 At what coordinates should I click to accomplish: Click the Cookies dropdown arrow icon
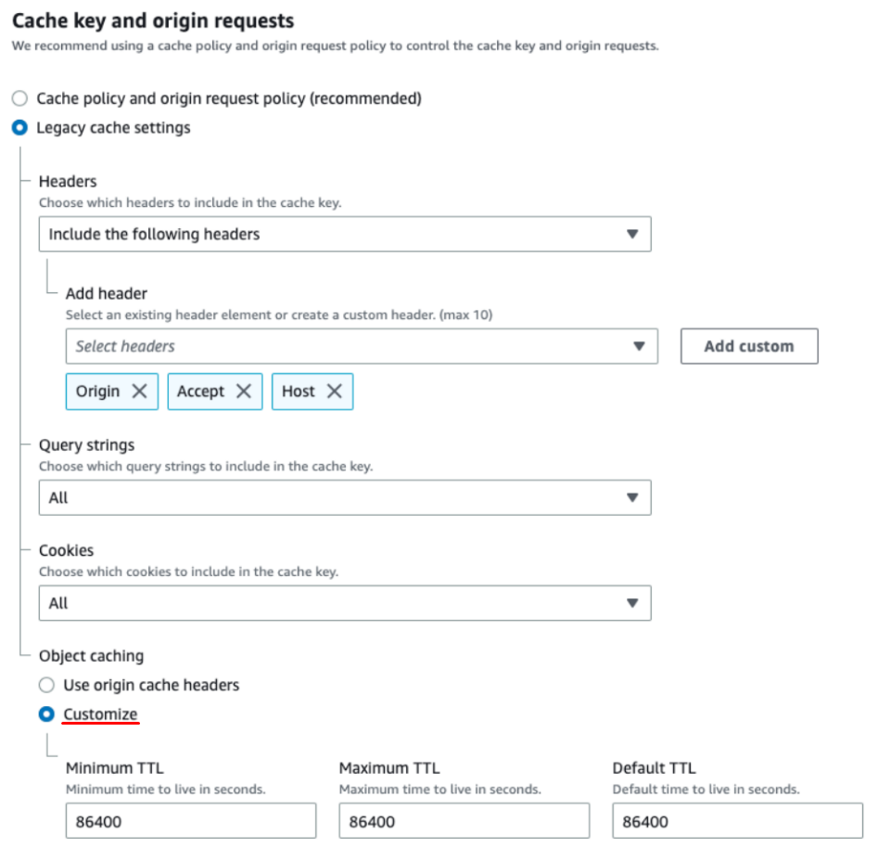(x=632, y=603)
